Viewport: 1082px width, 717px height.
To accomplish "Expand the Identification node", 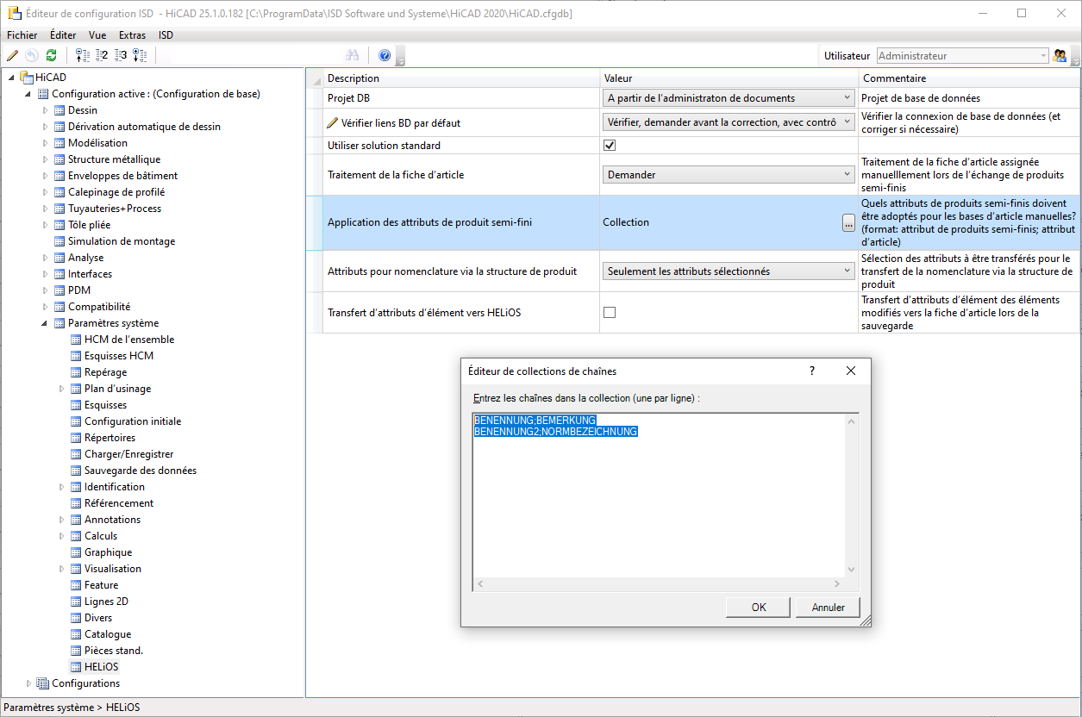I will click(62, 487).
